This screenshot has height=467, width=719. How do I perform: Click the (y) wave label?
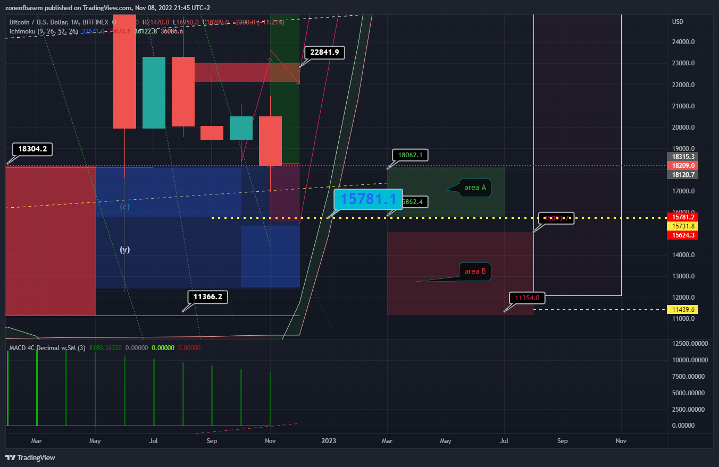coord(125,249)
